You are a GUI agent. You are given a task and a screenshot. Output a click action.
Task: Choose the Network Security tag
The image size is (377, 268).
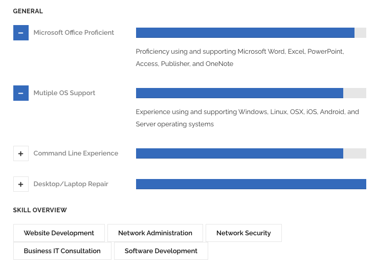click(x=243, y=233)
